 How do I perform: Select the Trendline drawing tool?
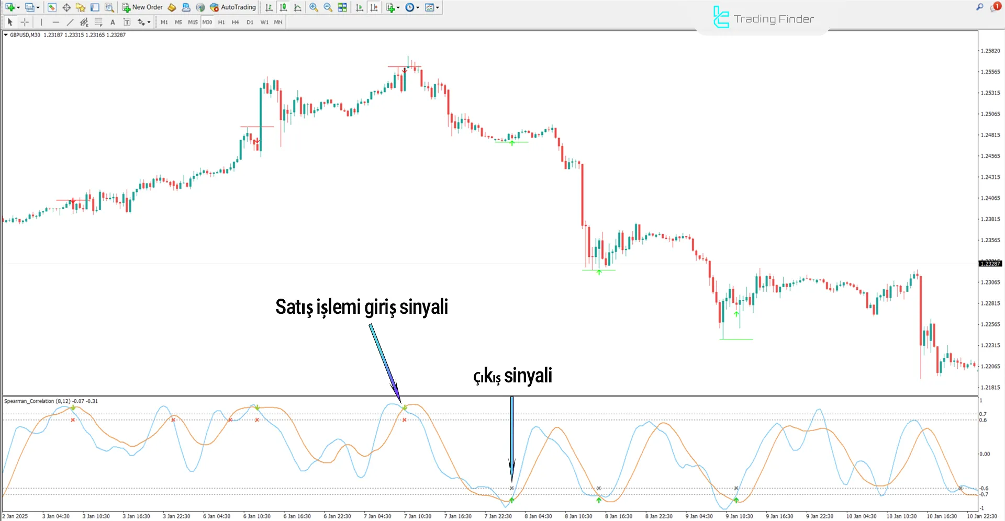coord(70,22)
